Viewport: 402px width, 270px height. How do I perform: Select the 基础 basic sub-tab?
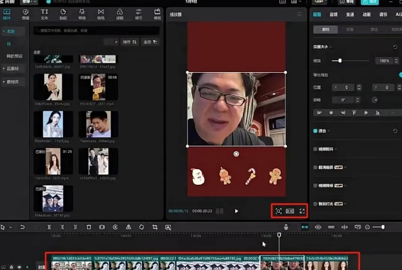coord(325,29)
